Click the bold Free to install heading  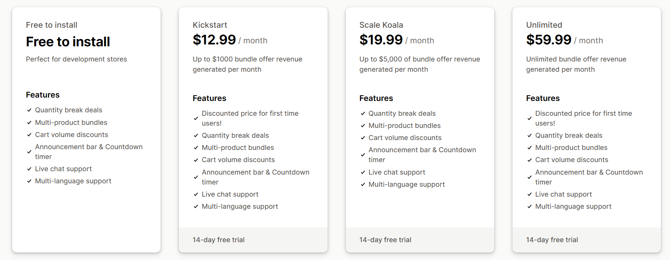click(68, 41)
